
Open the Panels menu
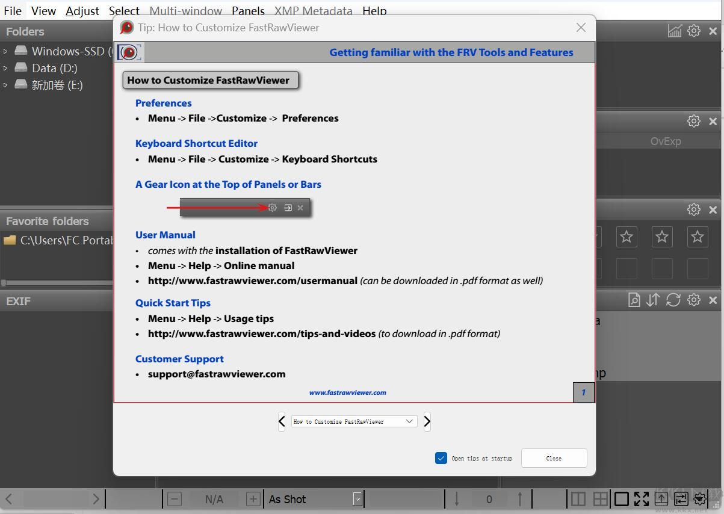click(248, 11)
